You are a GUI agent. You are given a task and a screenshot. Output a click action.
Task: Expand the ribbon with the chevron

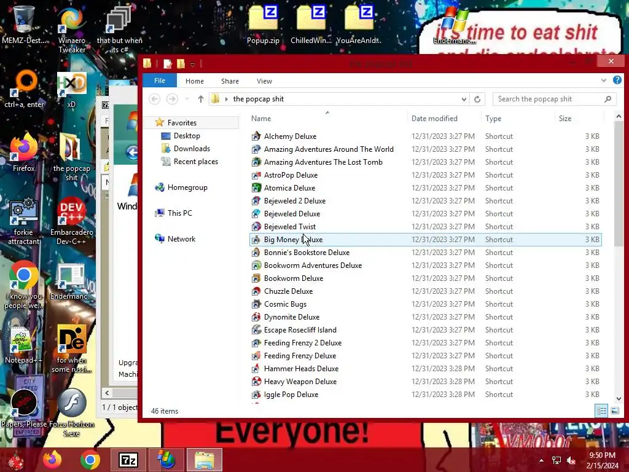[x=603, y=81]
